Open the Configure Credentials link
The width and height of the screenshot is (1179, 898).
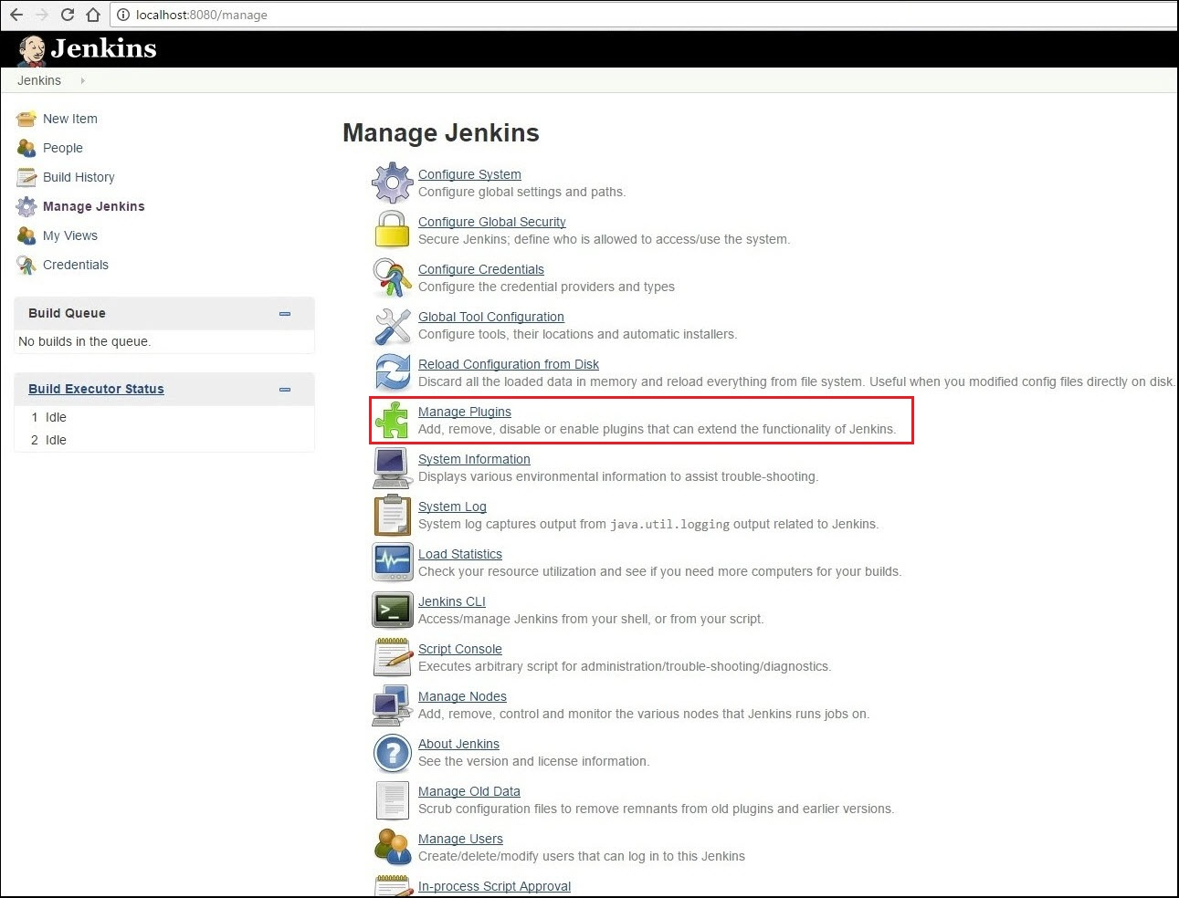click(481, 269)
